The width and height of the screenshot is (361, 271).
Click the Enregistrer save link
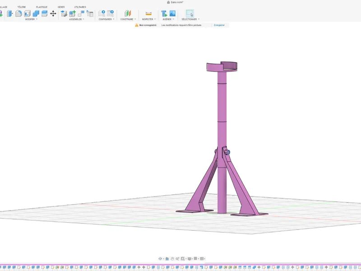click(219, 25)
